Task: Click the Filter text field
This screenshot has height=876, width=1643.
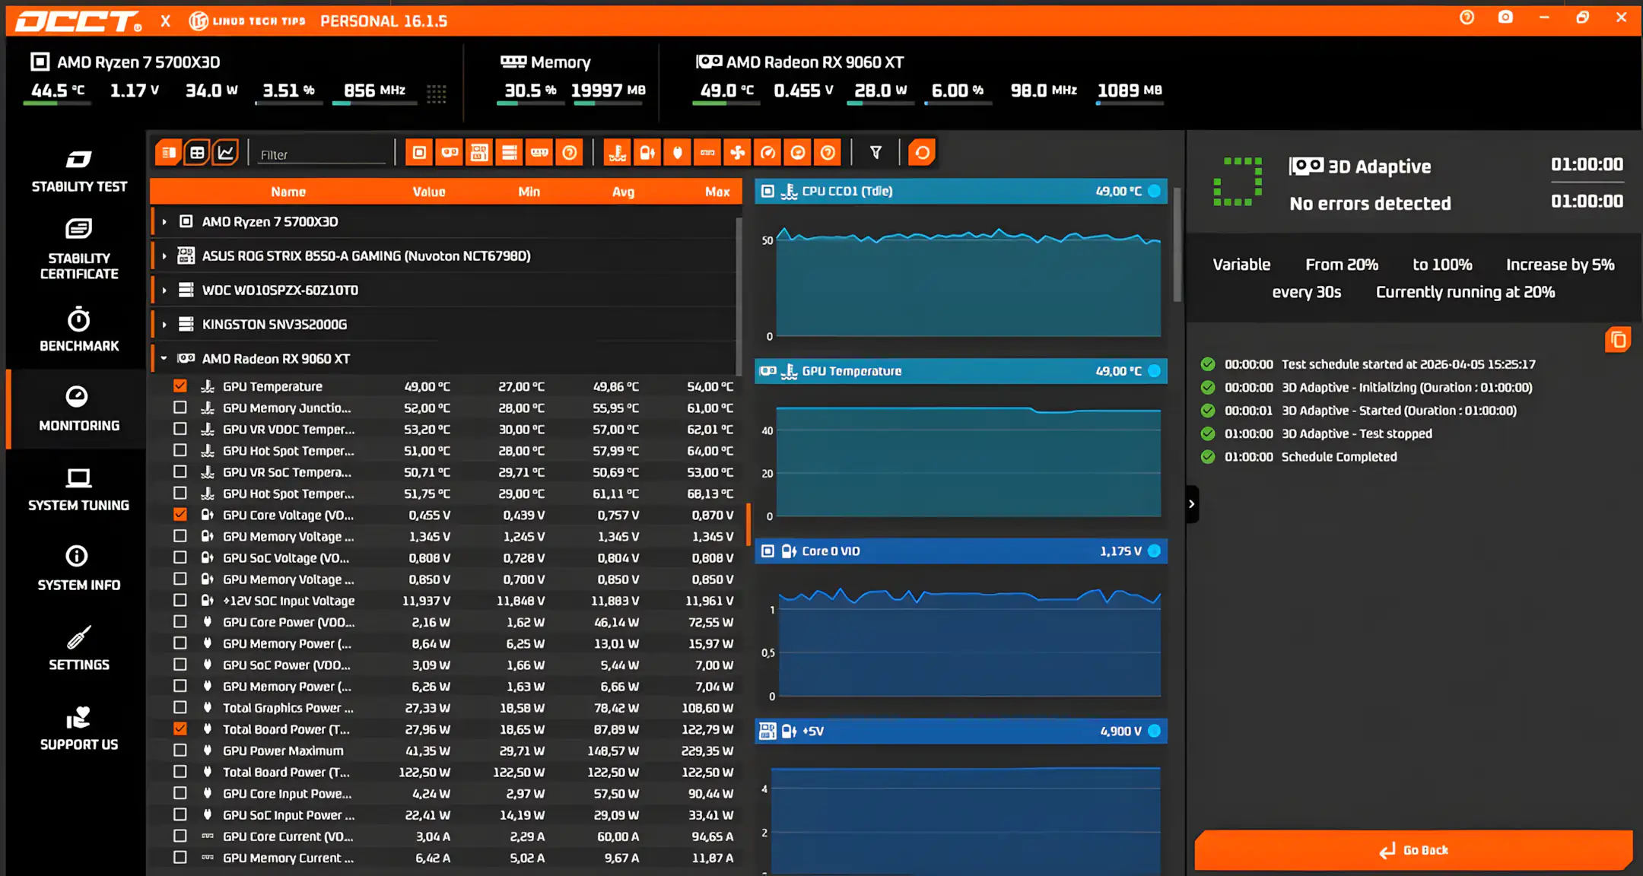Action: tap(322, 154)
